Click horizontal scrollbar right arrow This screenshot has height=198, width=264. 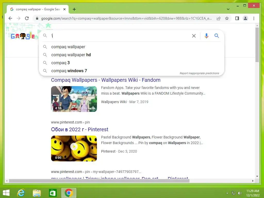tap(253, 181)
